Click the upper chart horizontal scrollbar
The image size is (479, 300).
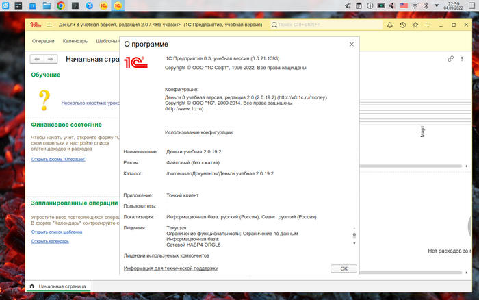click(411, 166)
